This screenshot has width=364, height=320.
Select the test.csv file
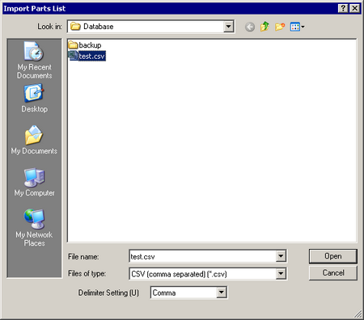[87, 56]
